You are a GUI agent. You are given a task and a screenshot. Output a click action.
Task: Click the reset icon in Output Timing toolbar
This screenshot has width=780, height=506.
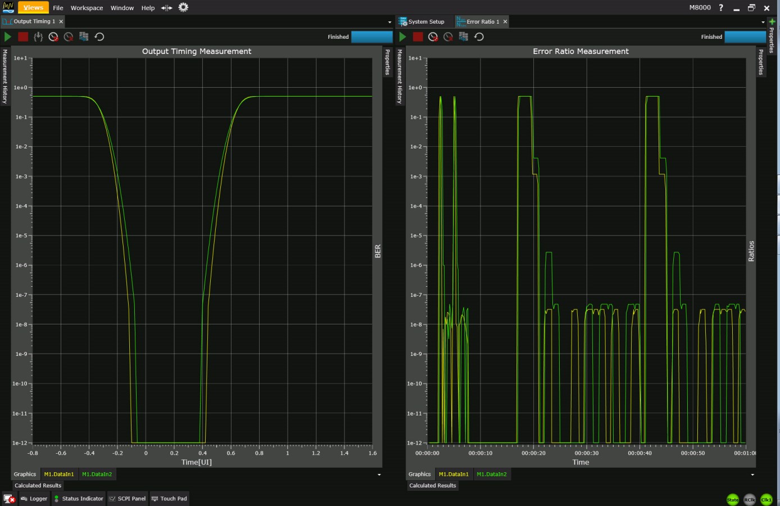click(x=99, y=37)
